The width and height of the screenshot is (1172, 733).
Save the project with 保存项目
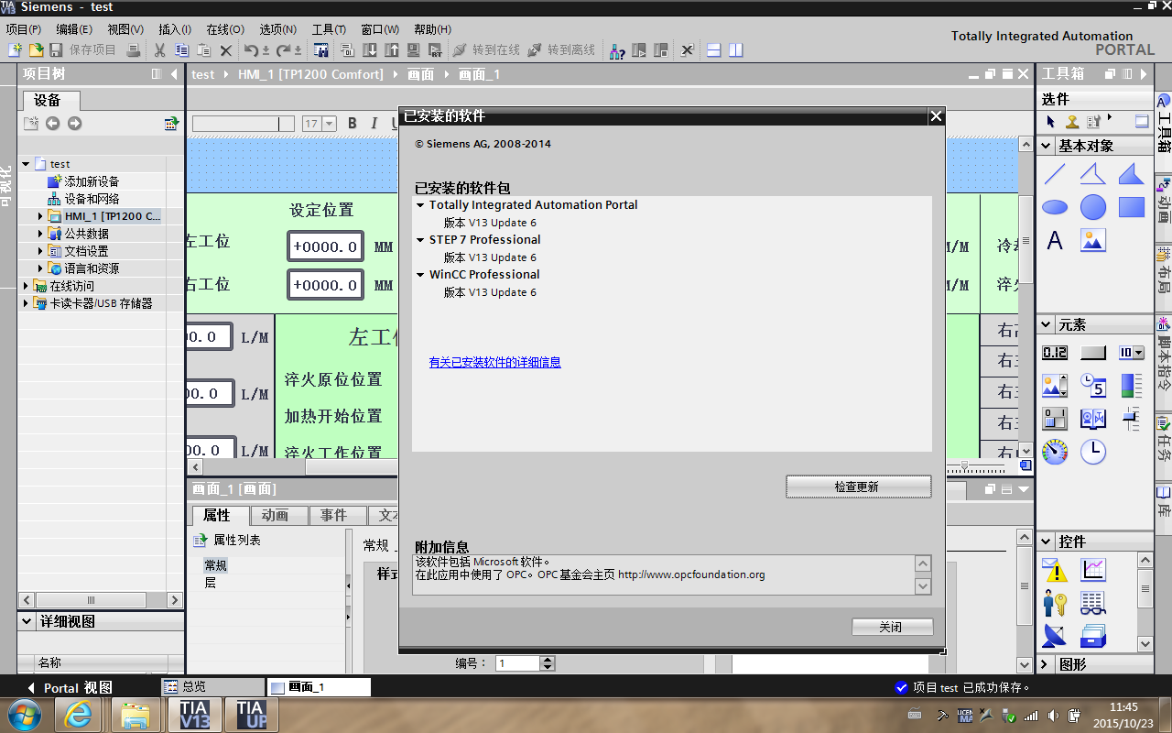[x=82, y=49]
